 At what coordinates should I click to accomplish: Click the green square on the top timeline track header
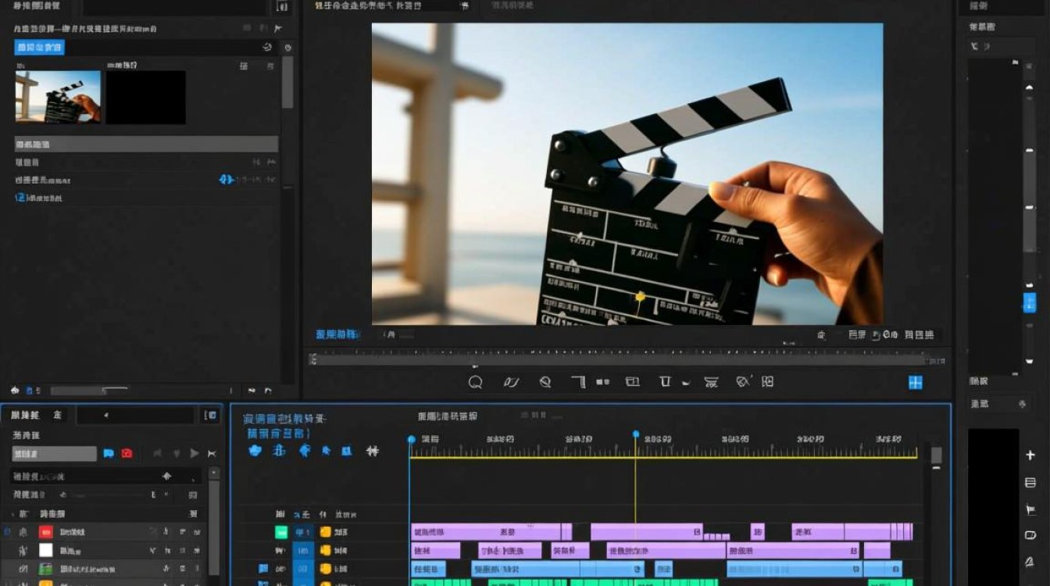coord(281,532)
